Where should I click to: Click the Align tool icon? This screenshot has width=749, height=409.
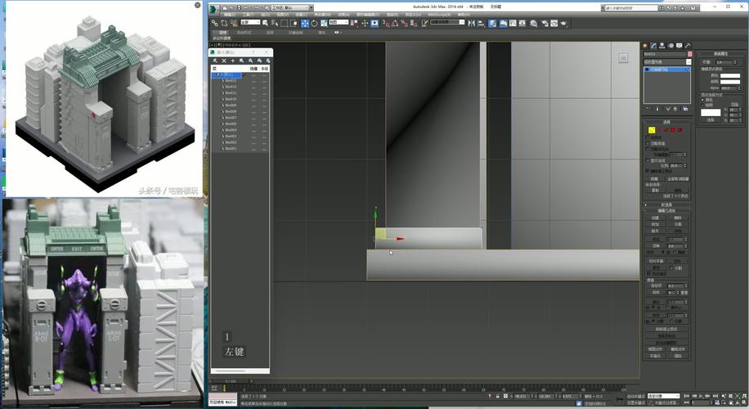point(481,23)
